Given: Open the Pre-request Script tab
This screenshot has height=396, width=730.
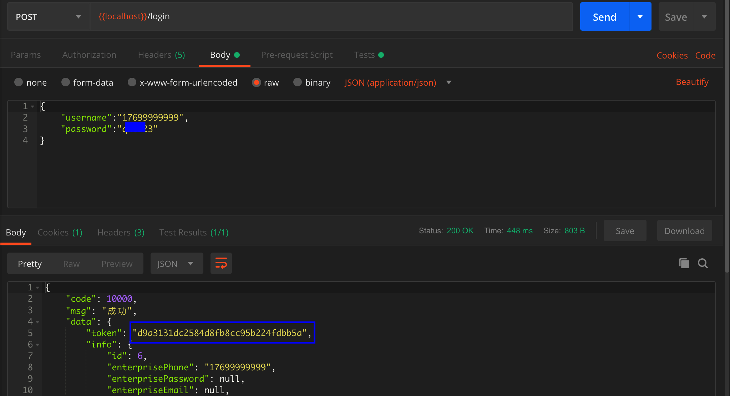Looking at the screenshot, I should [296, 55].
